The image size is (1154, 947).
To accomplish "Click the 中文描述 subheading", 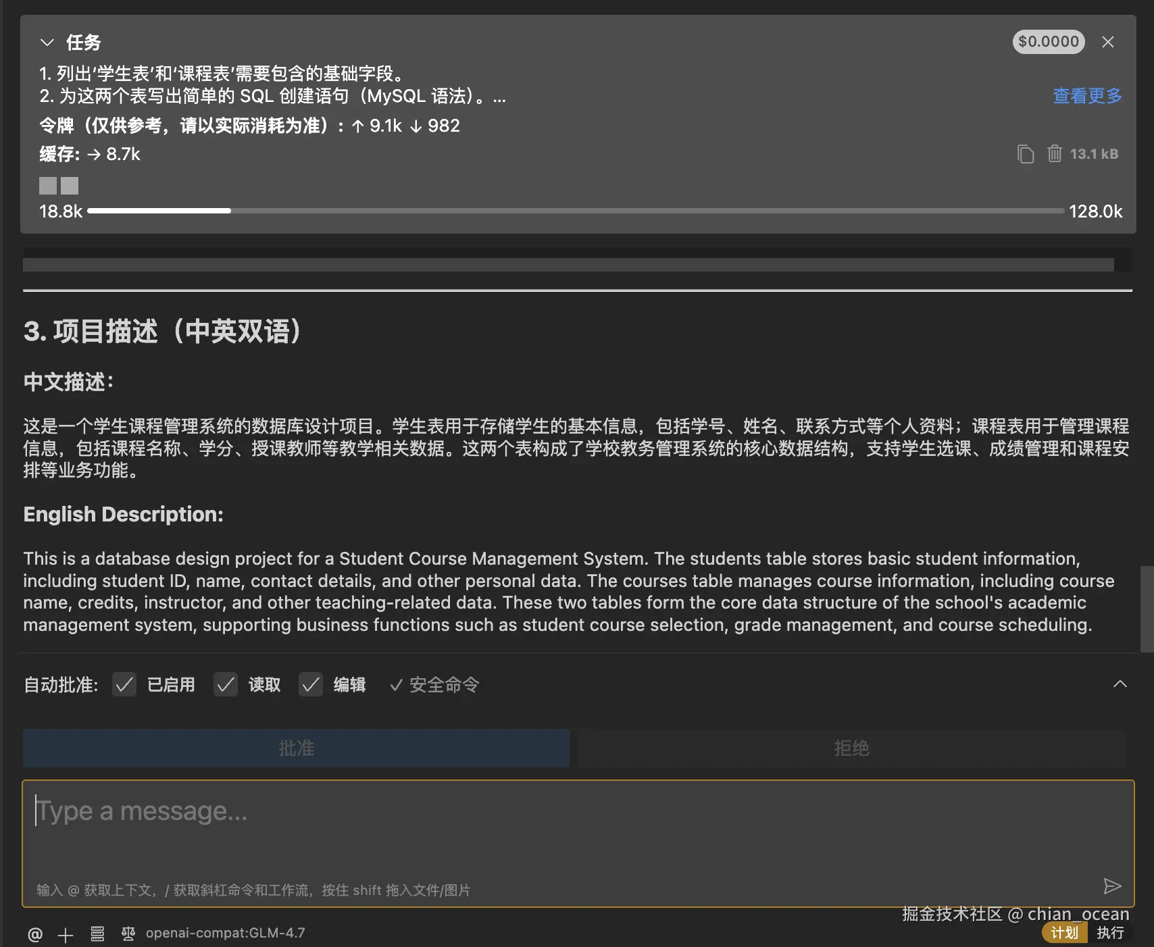I will pos(68,382).
